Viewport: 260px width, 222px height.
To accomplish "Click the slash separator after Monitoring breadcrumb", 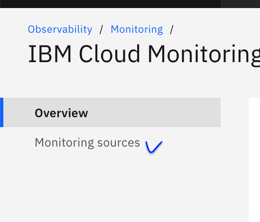I will point(172,29).
